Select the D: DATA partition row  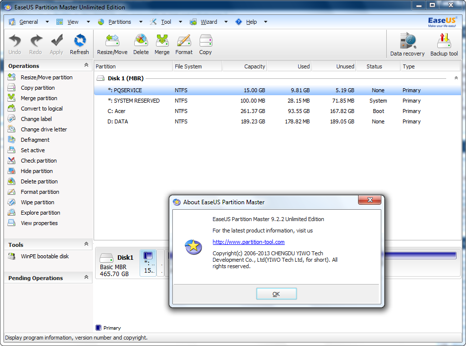coord(277,121)
